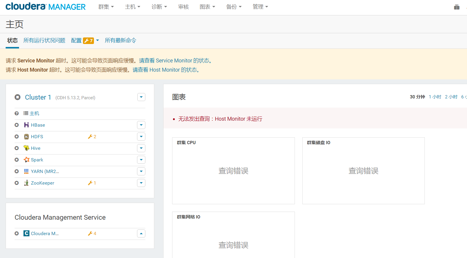The width and height of the screenshot is (467, 258).
Task: Open the HDFS service link
Action: pos(37,136)
